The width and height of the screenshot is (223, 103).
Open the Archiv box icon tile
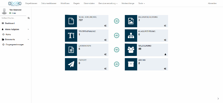coord(131,64)
